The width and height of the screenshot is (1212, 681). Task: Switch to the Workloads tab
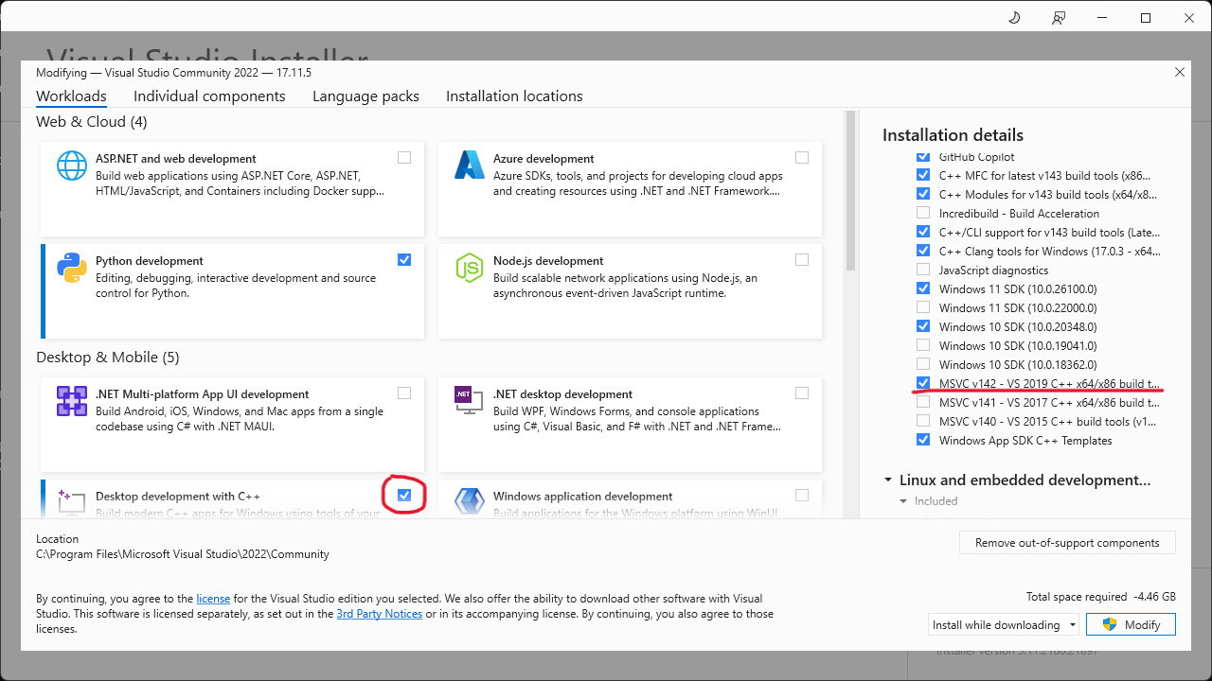pyautogui.click(x=71, y=96)
